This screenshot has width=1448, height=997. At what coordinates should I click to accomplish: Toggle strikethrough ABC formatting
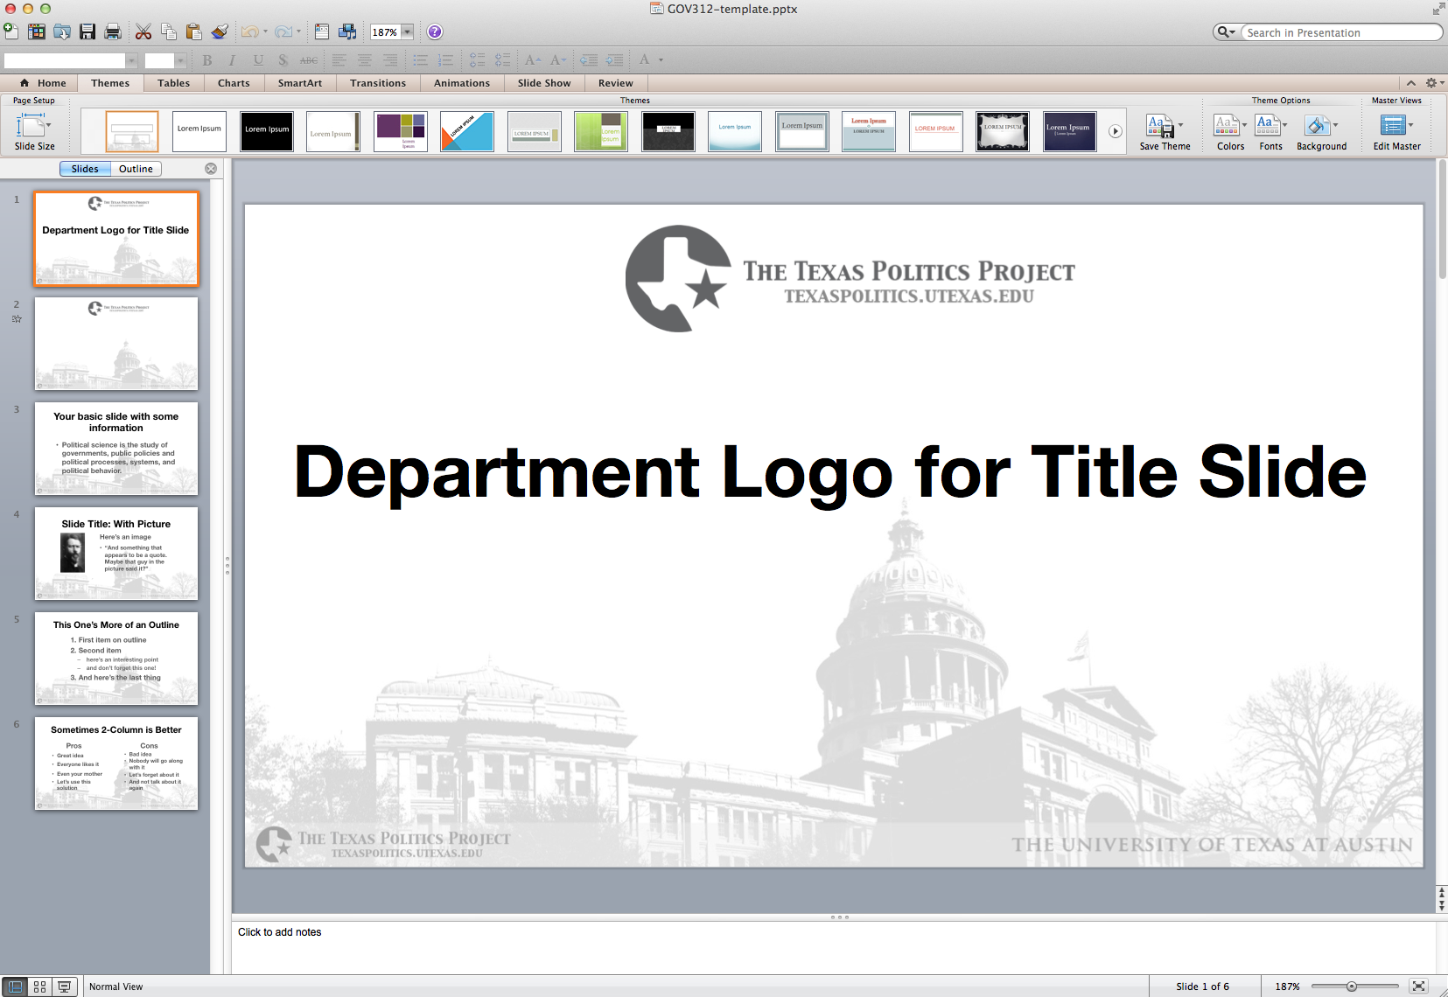tap(309, 60)
